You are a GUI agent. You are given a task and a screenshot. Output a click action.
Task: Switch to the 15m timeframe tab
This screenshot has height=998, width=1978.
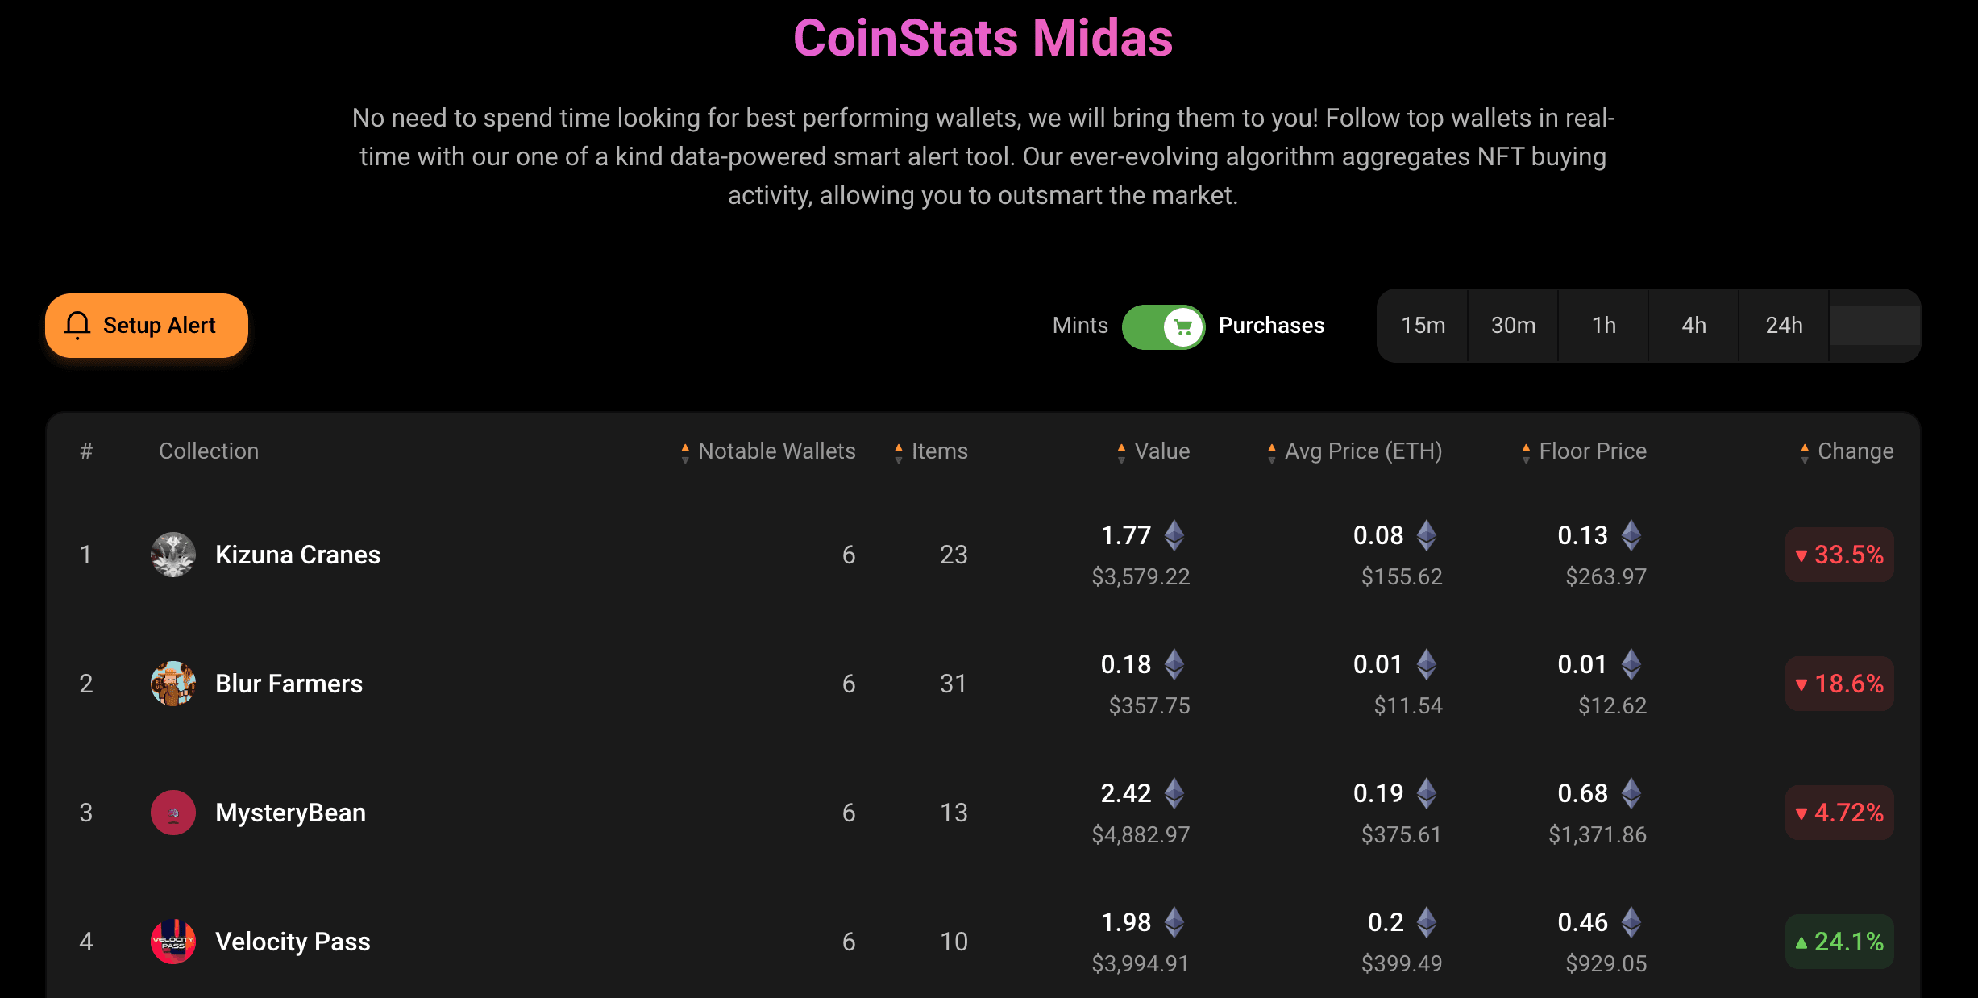pyautogui.click(x=1423, y=326)
